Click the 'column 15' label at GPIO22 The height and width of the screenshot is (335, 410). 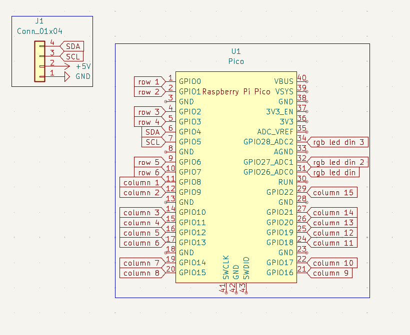point(333,192)
